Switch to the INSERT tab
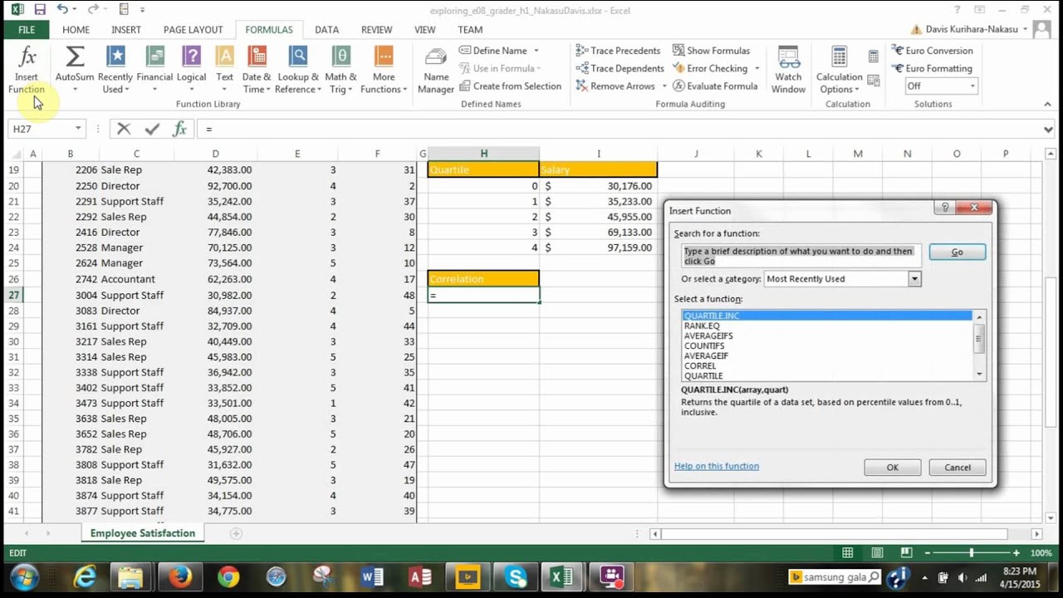 [126, 29]
